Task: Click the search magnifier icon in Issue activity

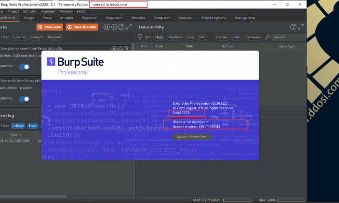Action: click(x=268, y=37)
